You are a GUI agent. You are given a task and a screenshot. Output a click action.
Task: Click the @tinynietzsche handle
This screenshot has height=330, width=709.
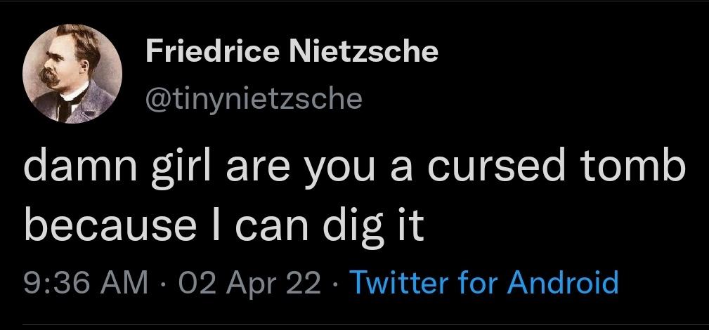(253, 98)
